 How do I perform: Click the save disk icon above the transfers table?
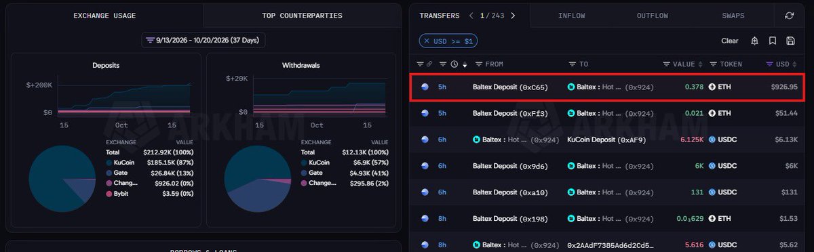(790, 41)
